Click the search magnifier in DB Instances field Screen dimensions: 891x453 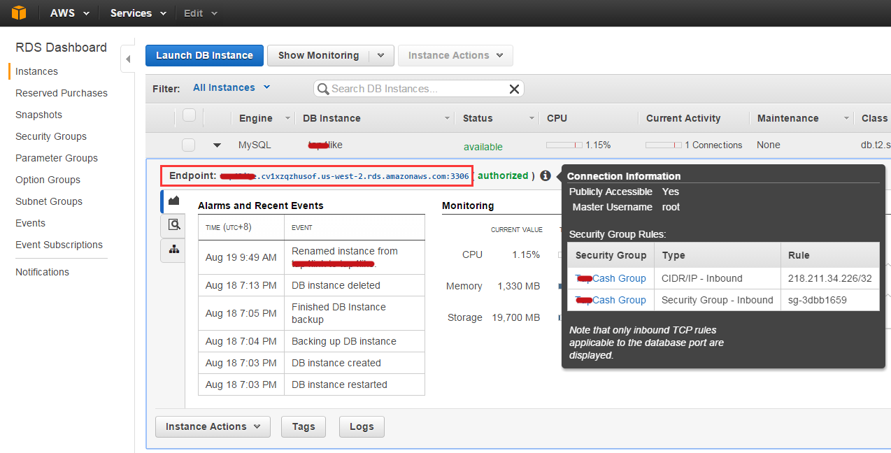coord(323,89)
